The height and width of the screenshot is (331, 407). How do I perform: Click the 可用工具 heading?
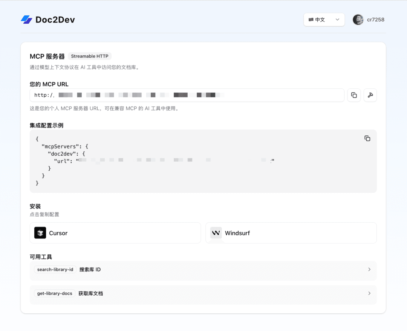click(x=41, y=257)
